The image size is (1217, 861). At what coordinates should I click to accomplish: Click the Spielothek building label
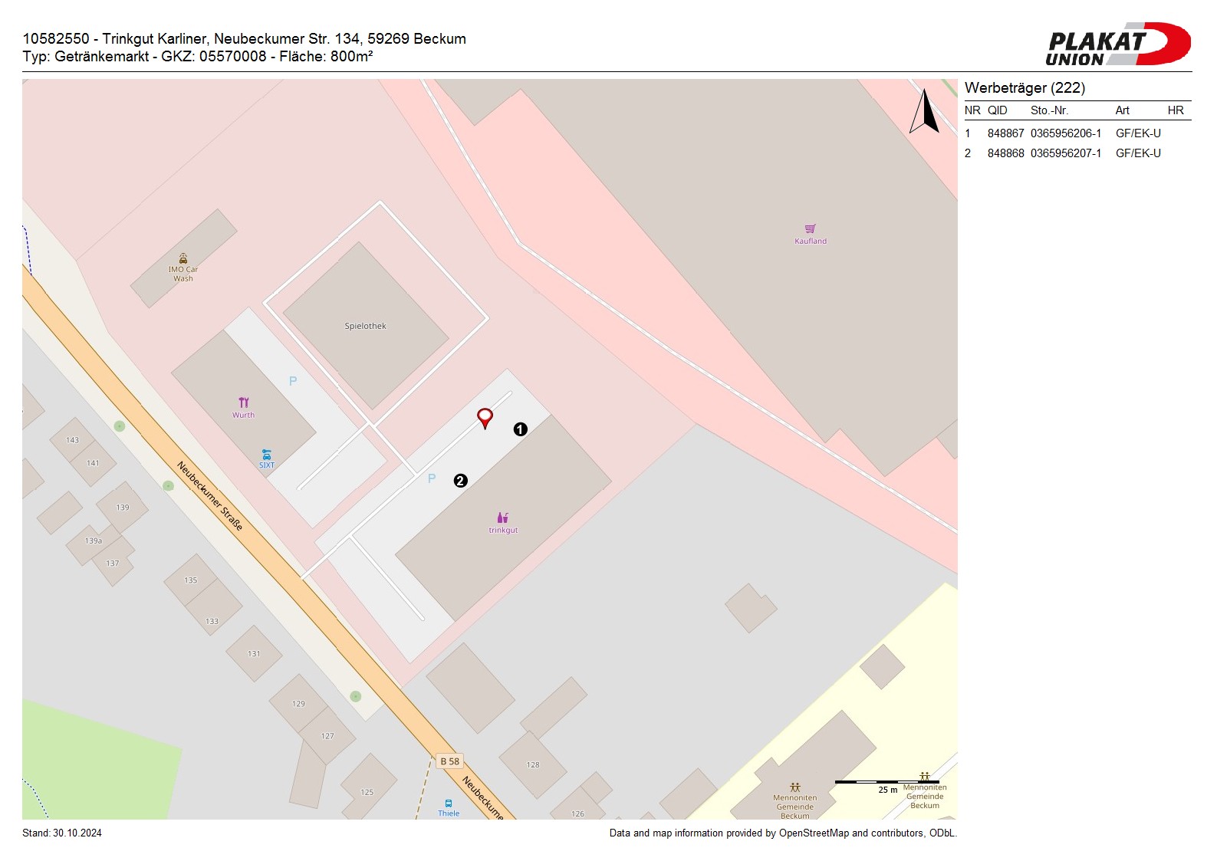point(365,326)
